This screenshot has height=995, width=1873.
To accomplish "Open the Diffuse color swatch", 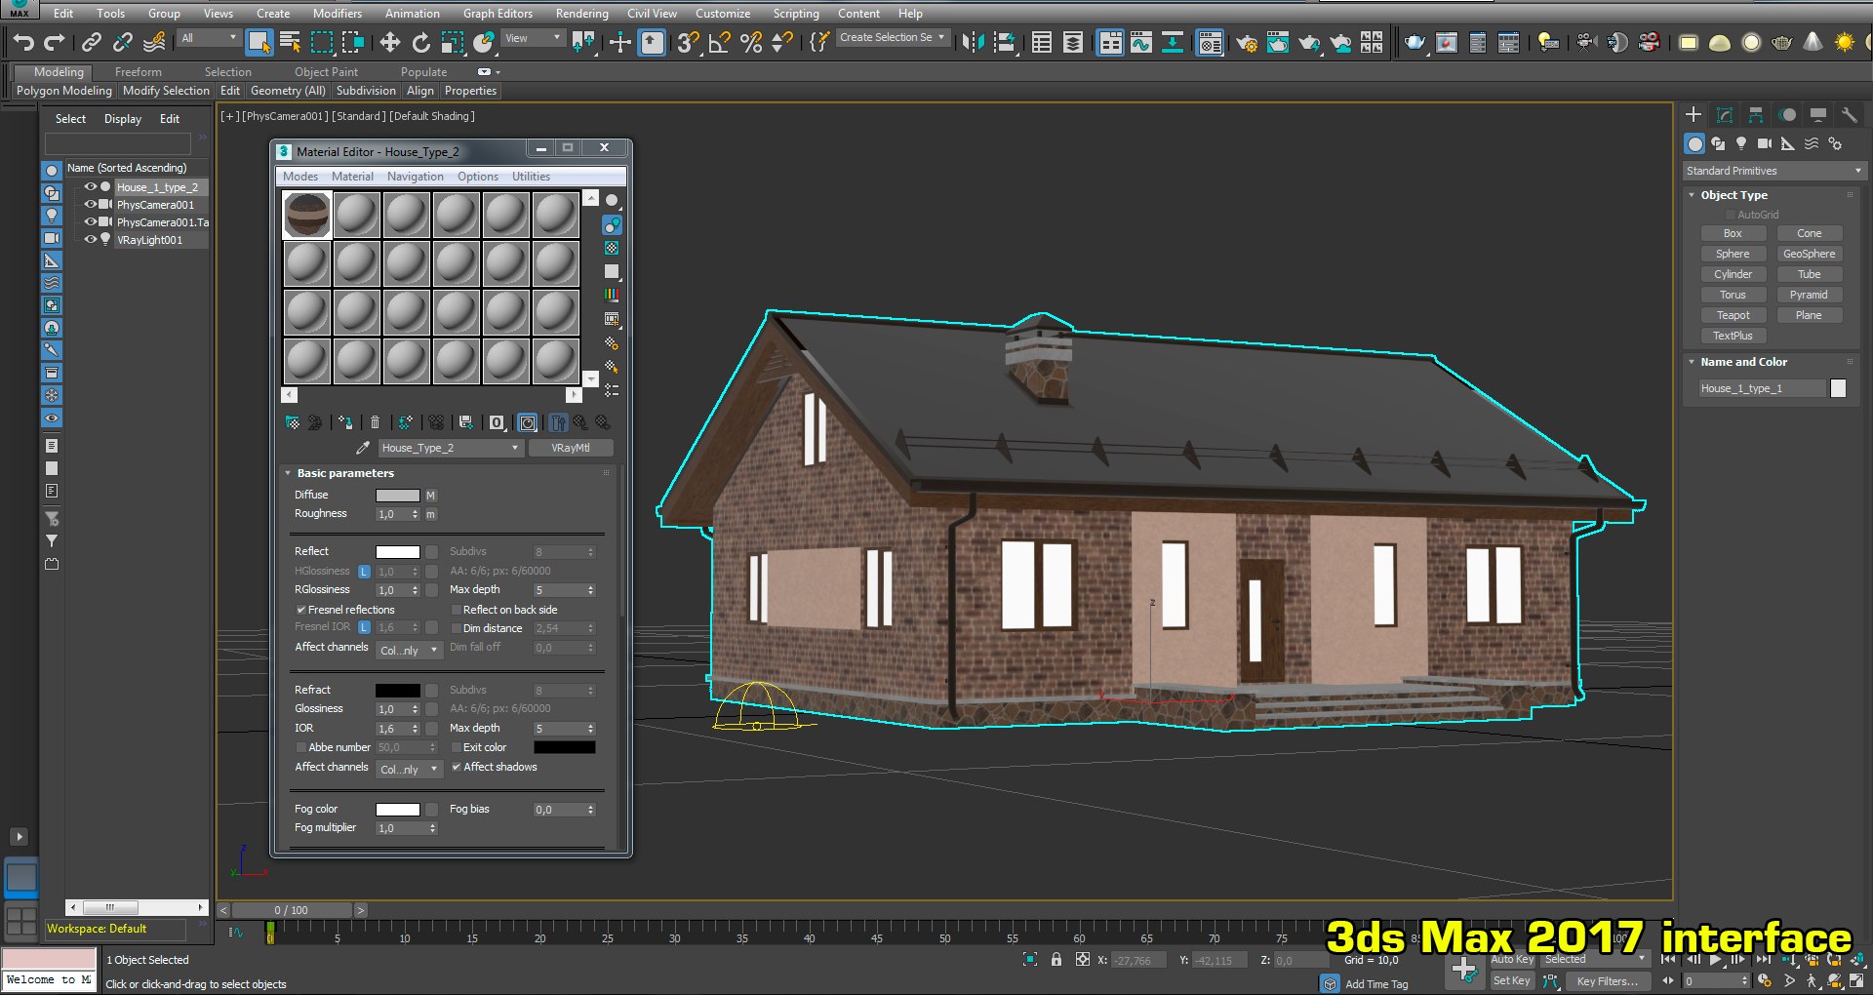I will point(398,496).
